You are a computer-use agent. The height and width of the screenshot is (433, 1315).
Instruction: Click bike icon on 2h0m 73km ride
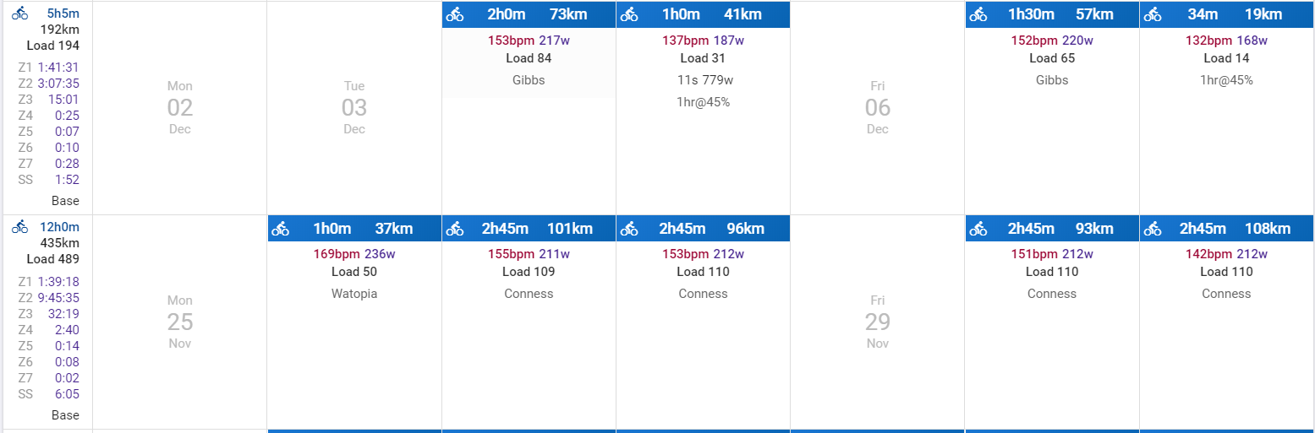pos(455,14)
